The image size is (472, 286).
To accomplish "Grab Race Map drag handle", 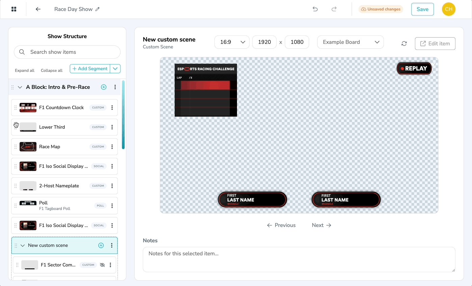I will [x=16, y=147].
